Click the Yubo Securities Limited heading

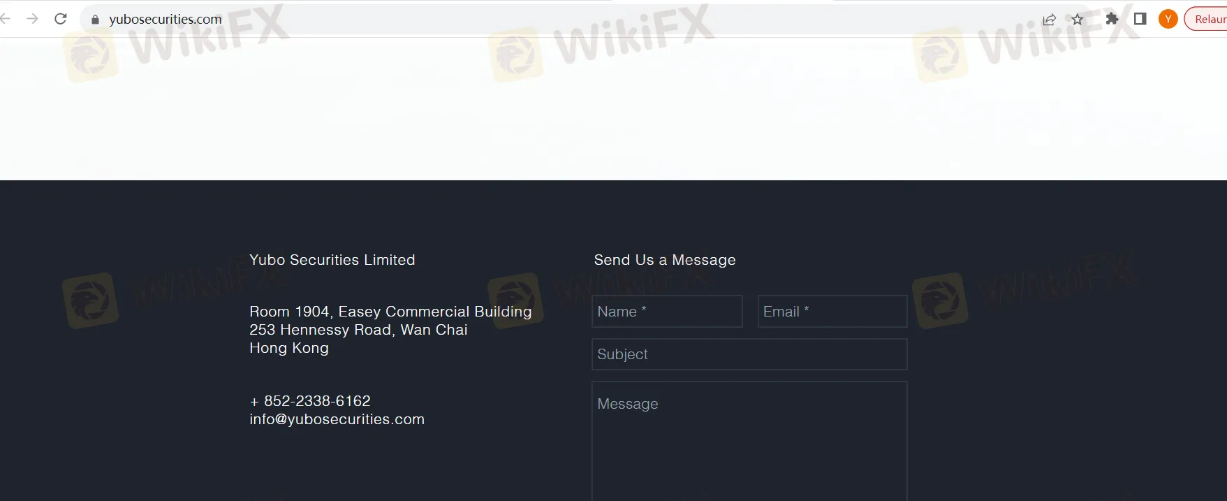coord(332,260)
